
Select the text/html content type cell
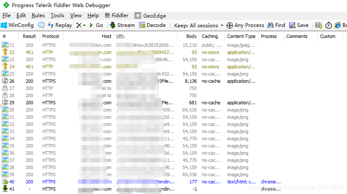click(x=241, y=182)
